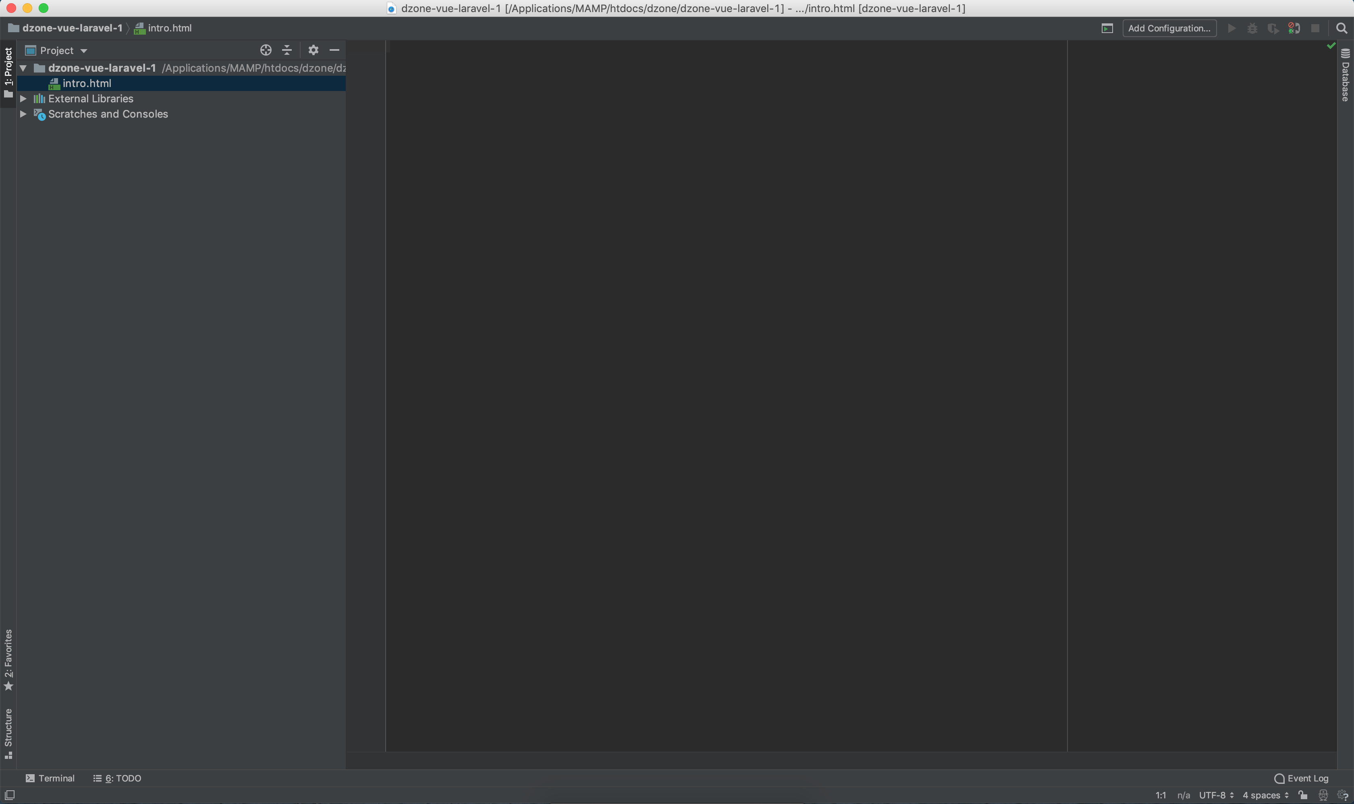Open Project panel settings gear
Viewport: 1354px width, 804px height.
click(x=313, y=50)
